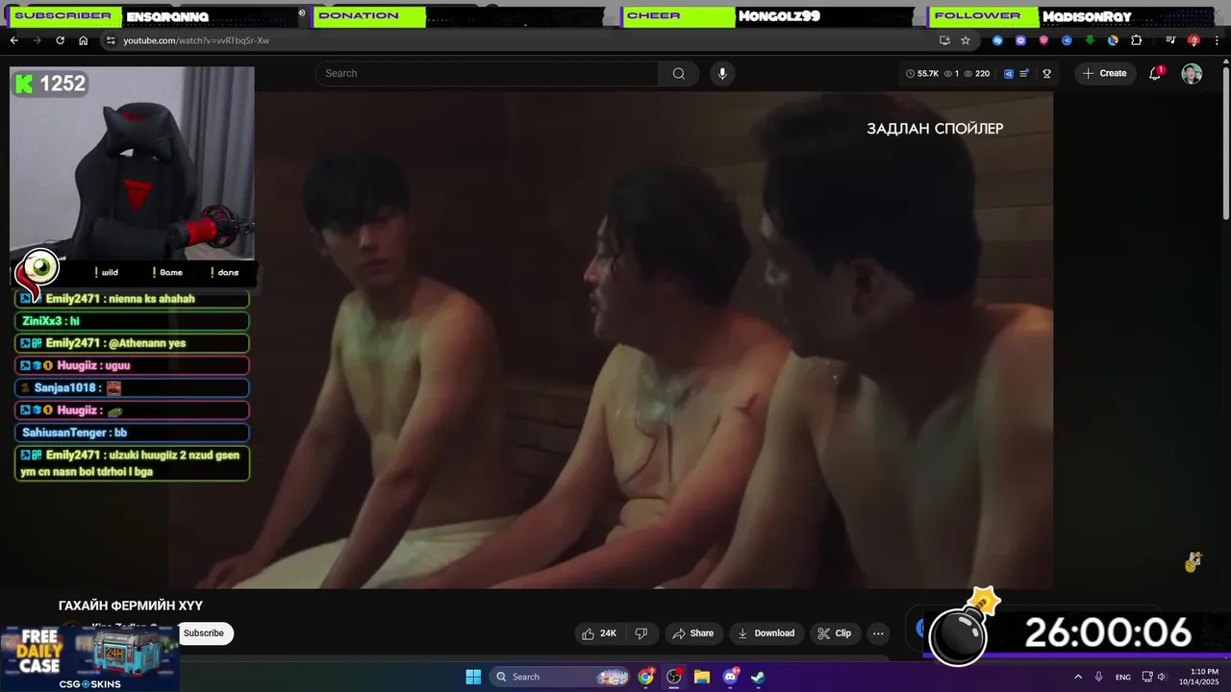
Task: Click the ЗАДЛАН СПОЙЛЕР overlay text
Action: coord(935,129)
